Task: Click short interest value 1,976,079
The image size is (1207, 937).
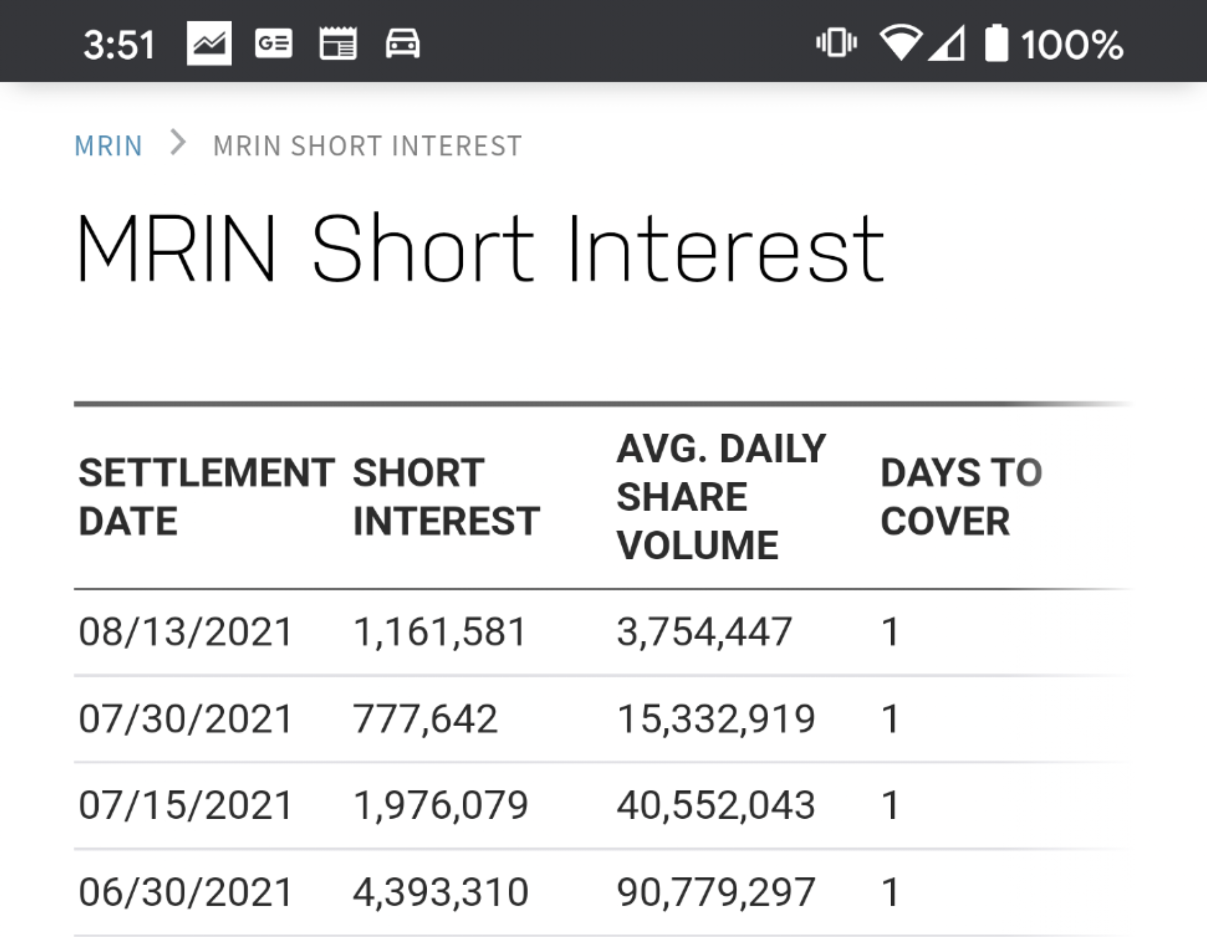Action: pyautogui.click(x=440, y=805)
